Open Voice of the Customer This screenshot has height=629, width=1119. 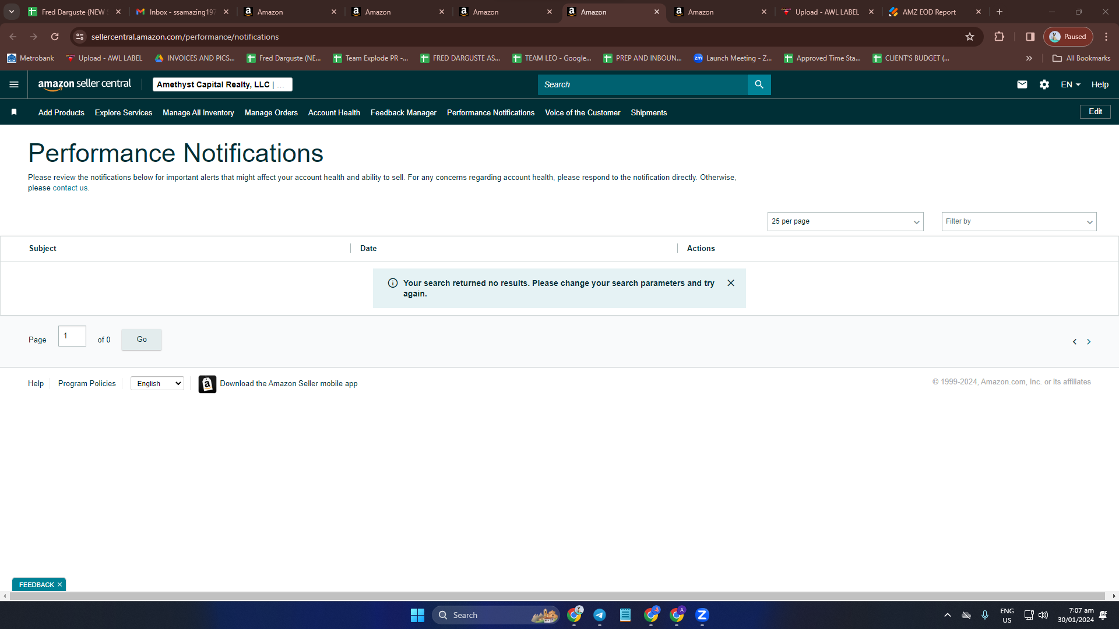582,112
